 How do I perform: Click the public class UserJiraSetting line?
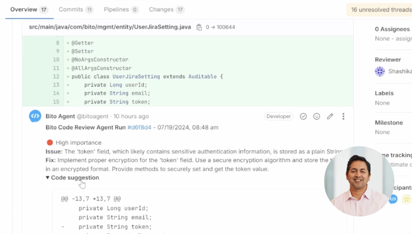click(x=147, y=76)
